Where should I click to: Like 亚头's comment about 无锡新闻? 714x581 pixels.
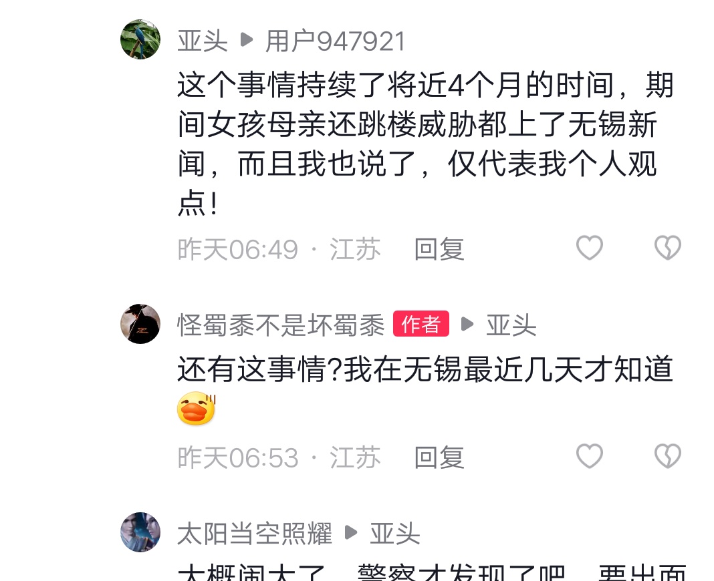(x=590, y=248)
